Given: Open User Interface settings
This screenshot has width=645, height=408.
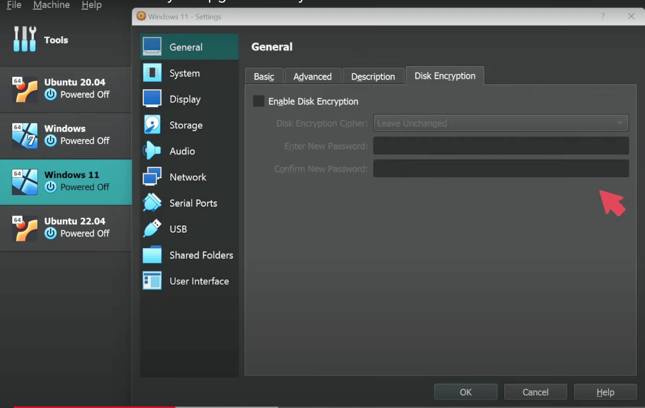Looking at the screenshot, I should pyautogui.click(x=152, y=281).
